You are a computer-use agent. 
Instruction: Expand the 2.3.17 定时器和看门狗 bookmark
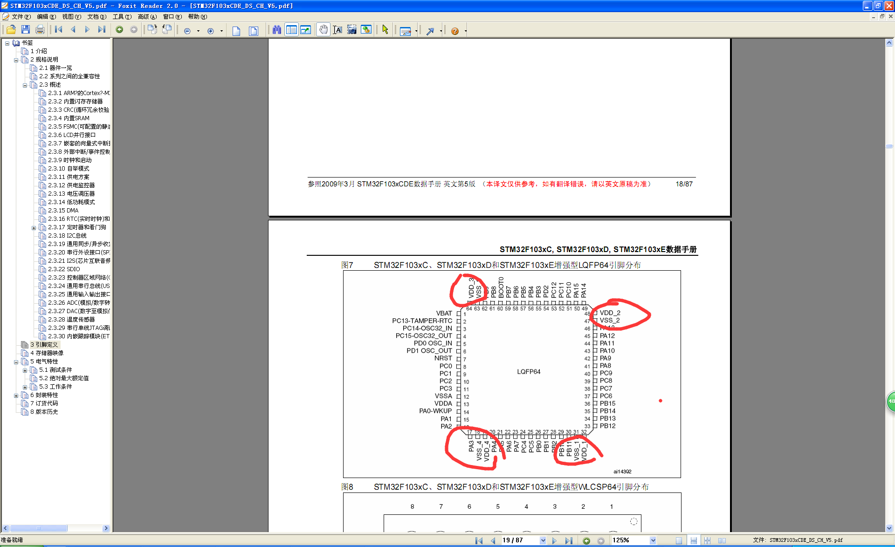(34, 228)
